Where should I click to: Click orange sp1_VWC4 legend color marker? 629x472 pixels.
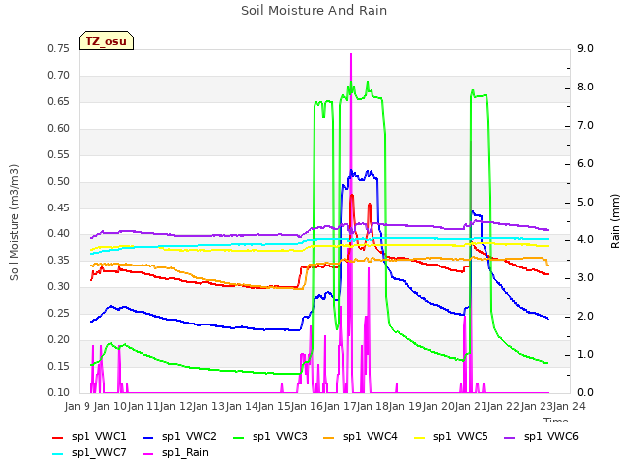[329, 437]
